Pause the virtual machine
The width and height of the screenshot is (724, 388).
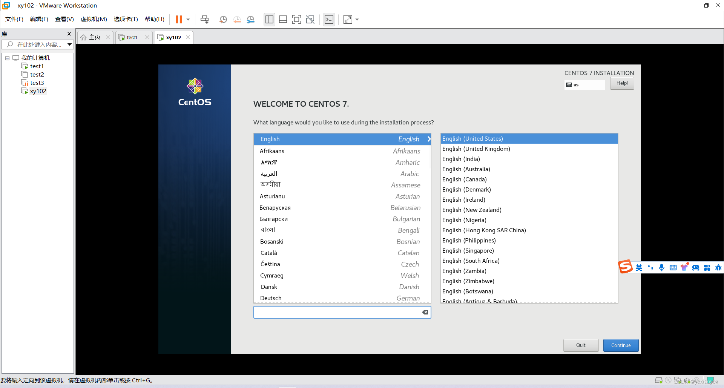tap(179, 19)
